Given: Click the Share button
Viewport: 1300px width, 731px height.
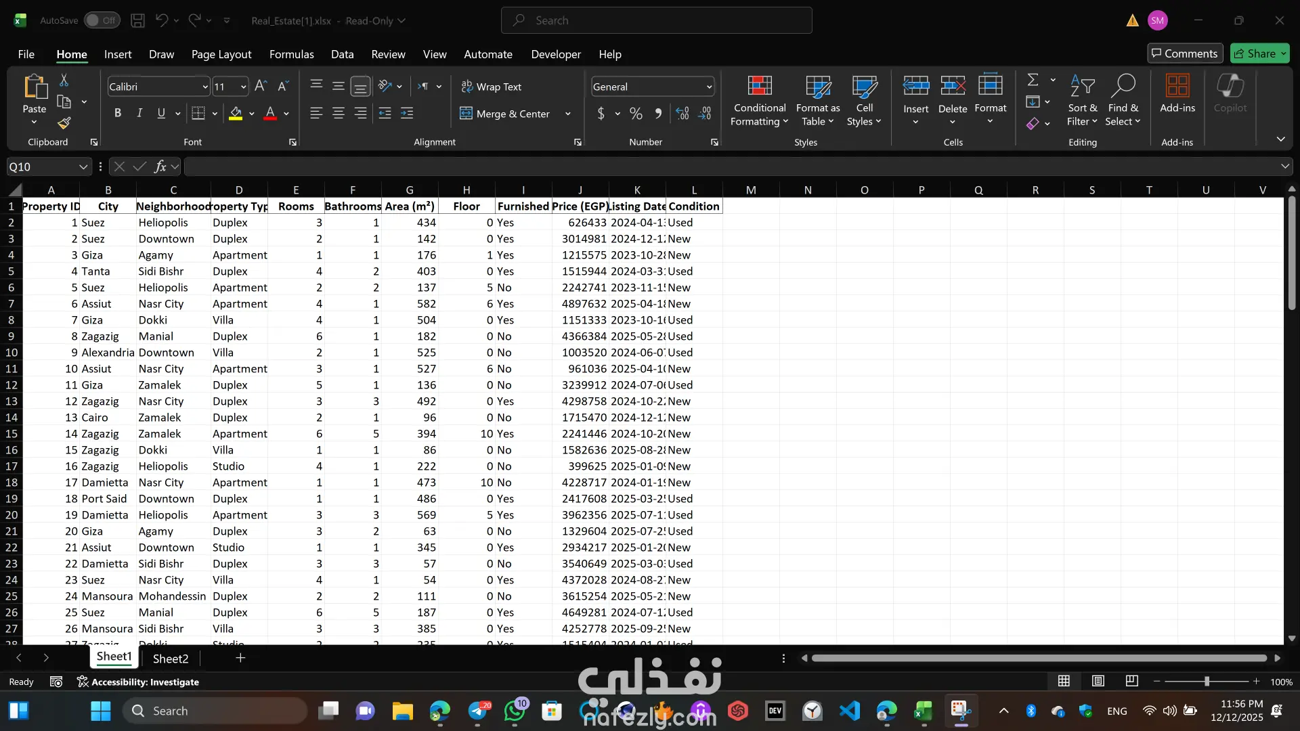Looking at the screenshot, I should click(1259, 53).
